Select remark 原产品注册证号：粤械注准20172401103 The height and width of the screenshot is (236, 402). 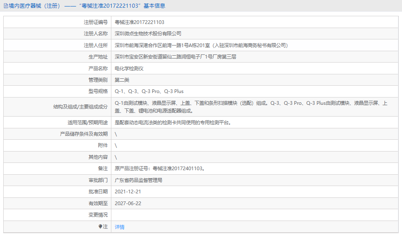click(160, 168)
